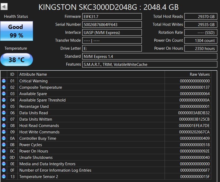Image resolution: width=220 pixels, height=182 pixels.
Task: Click the Raw Values column header
Action: tap(188, 74)
